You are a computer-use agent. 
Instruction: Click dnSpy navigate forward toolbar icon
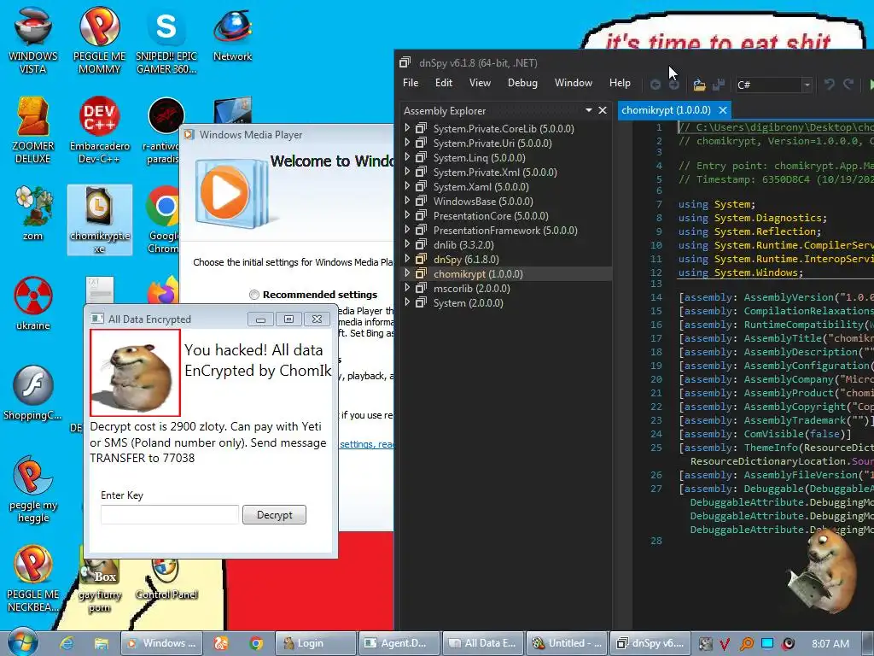coord(674,85)
